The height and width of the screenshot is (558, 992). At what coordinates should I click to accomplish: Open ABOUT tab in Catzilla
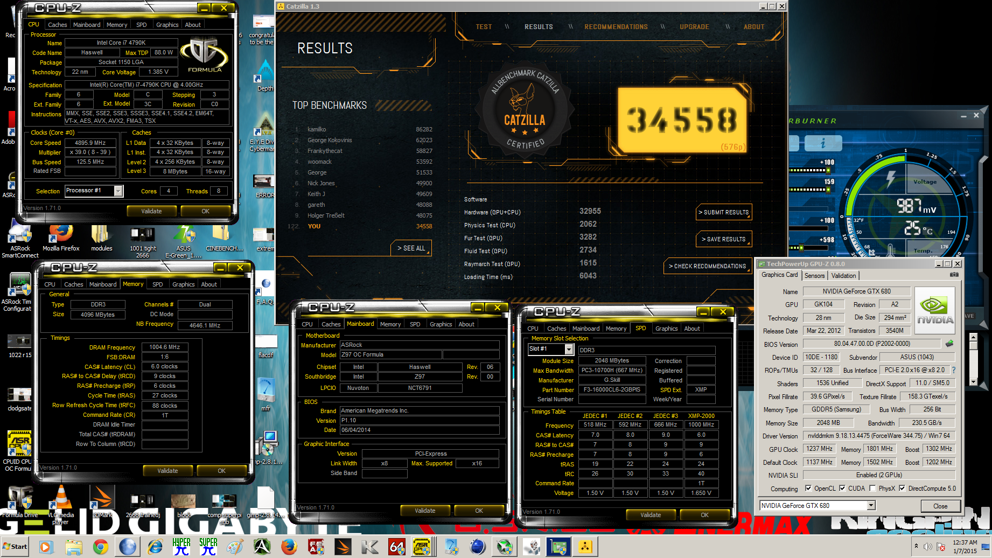point(754,27)
